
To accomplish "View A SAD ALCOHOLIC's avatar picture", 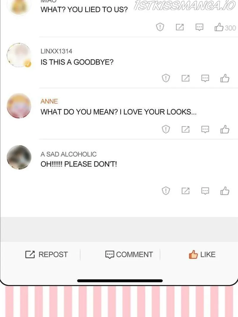I will [19, 157].
